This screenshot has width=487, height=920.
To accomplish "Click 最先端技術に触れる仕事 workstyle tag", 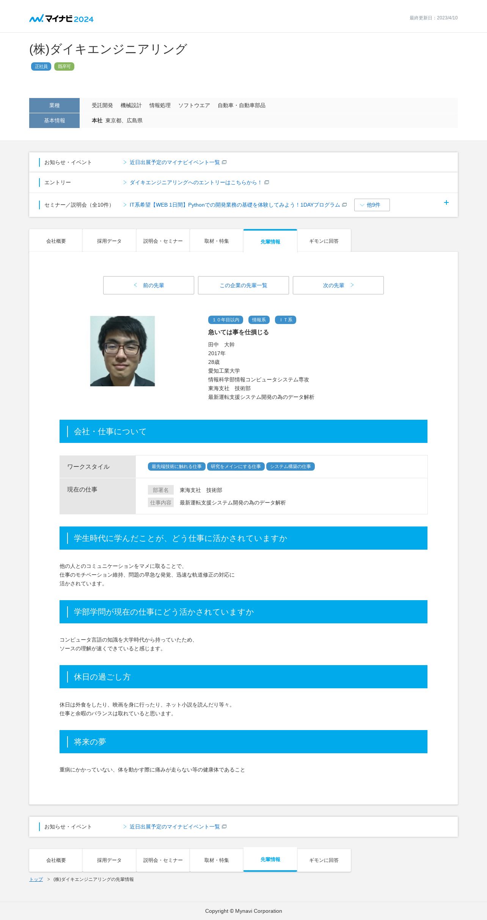I will (x=177, y=466).
